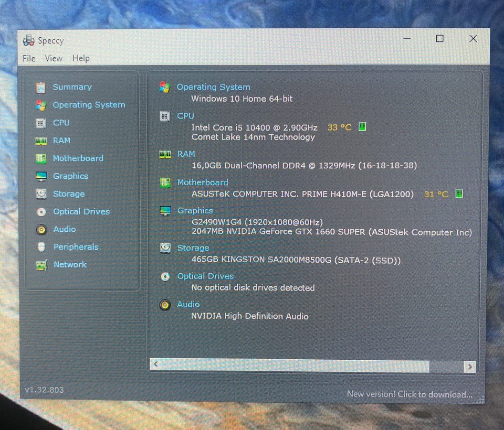The height and width of the screenshot is (430, 504).
Task: Open the Network section in sidebar
Action: (70, 265)
